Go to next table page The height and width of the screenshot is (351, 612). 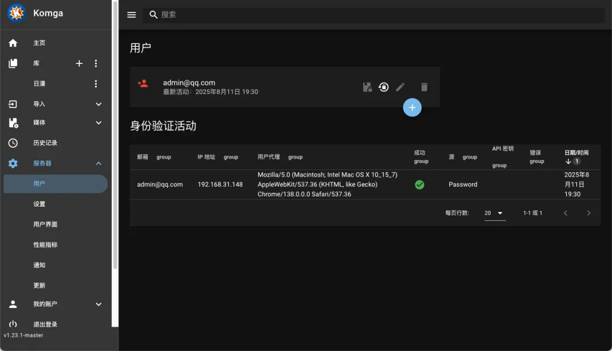(589, 213)
